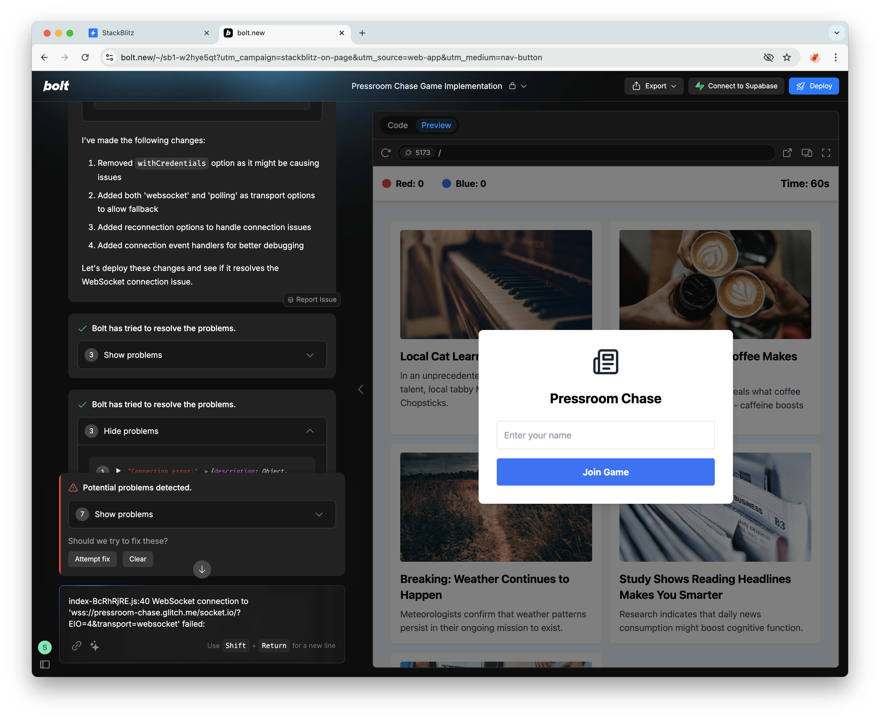Toggle the sidebar panel icon
The image size is (880, 719).
pos(45,664)
